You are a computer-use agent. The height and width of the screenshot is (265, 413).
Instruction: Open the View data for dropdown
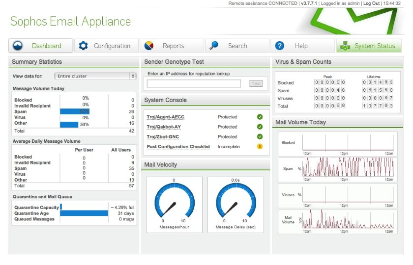[x=95, y=76]
